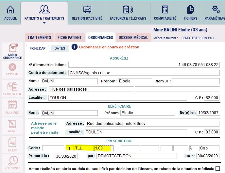The image size is (225, 173).
Task: Click Médecin traitant DEMOTESTBIDON Paul
Action: [x=198, y=38]
